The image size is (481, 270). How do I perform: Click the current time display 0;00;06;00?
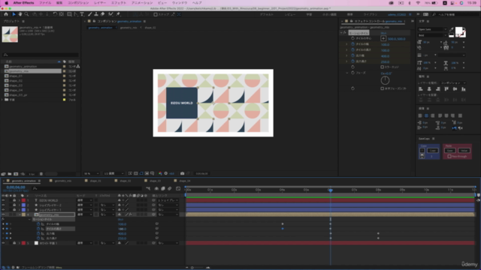tap(16, 187)
